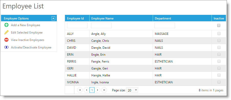Jump to the last page
Screen dimensions: 231x100
click(104, 90)
